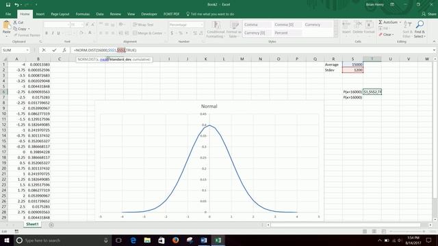Switch to the Data tab
438x246 pixels.
point(100,14)
